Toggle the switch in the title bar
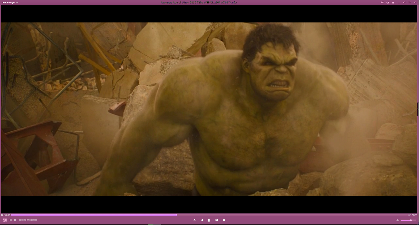This screenshot has height=225, width=419. point(382,3)
